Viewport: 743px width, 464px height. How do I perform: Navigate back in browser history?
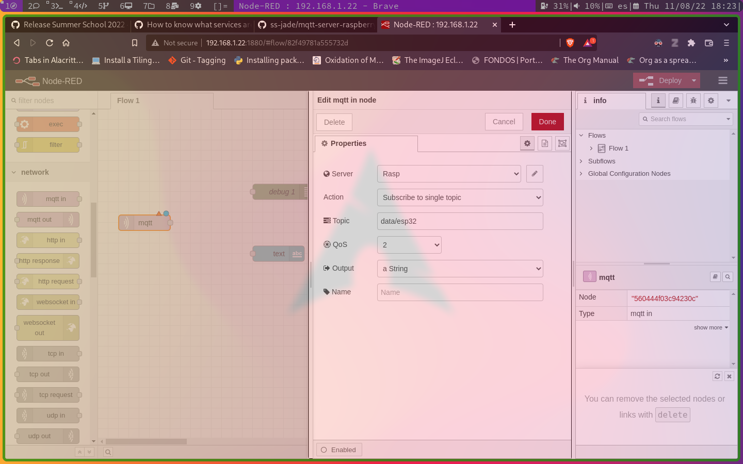[17, 43]
